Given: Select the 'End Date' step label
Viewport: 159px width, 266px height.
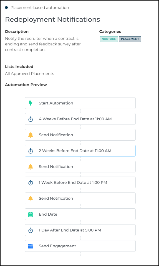Looking at the screenshot, I should (x=48, y=214).
